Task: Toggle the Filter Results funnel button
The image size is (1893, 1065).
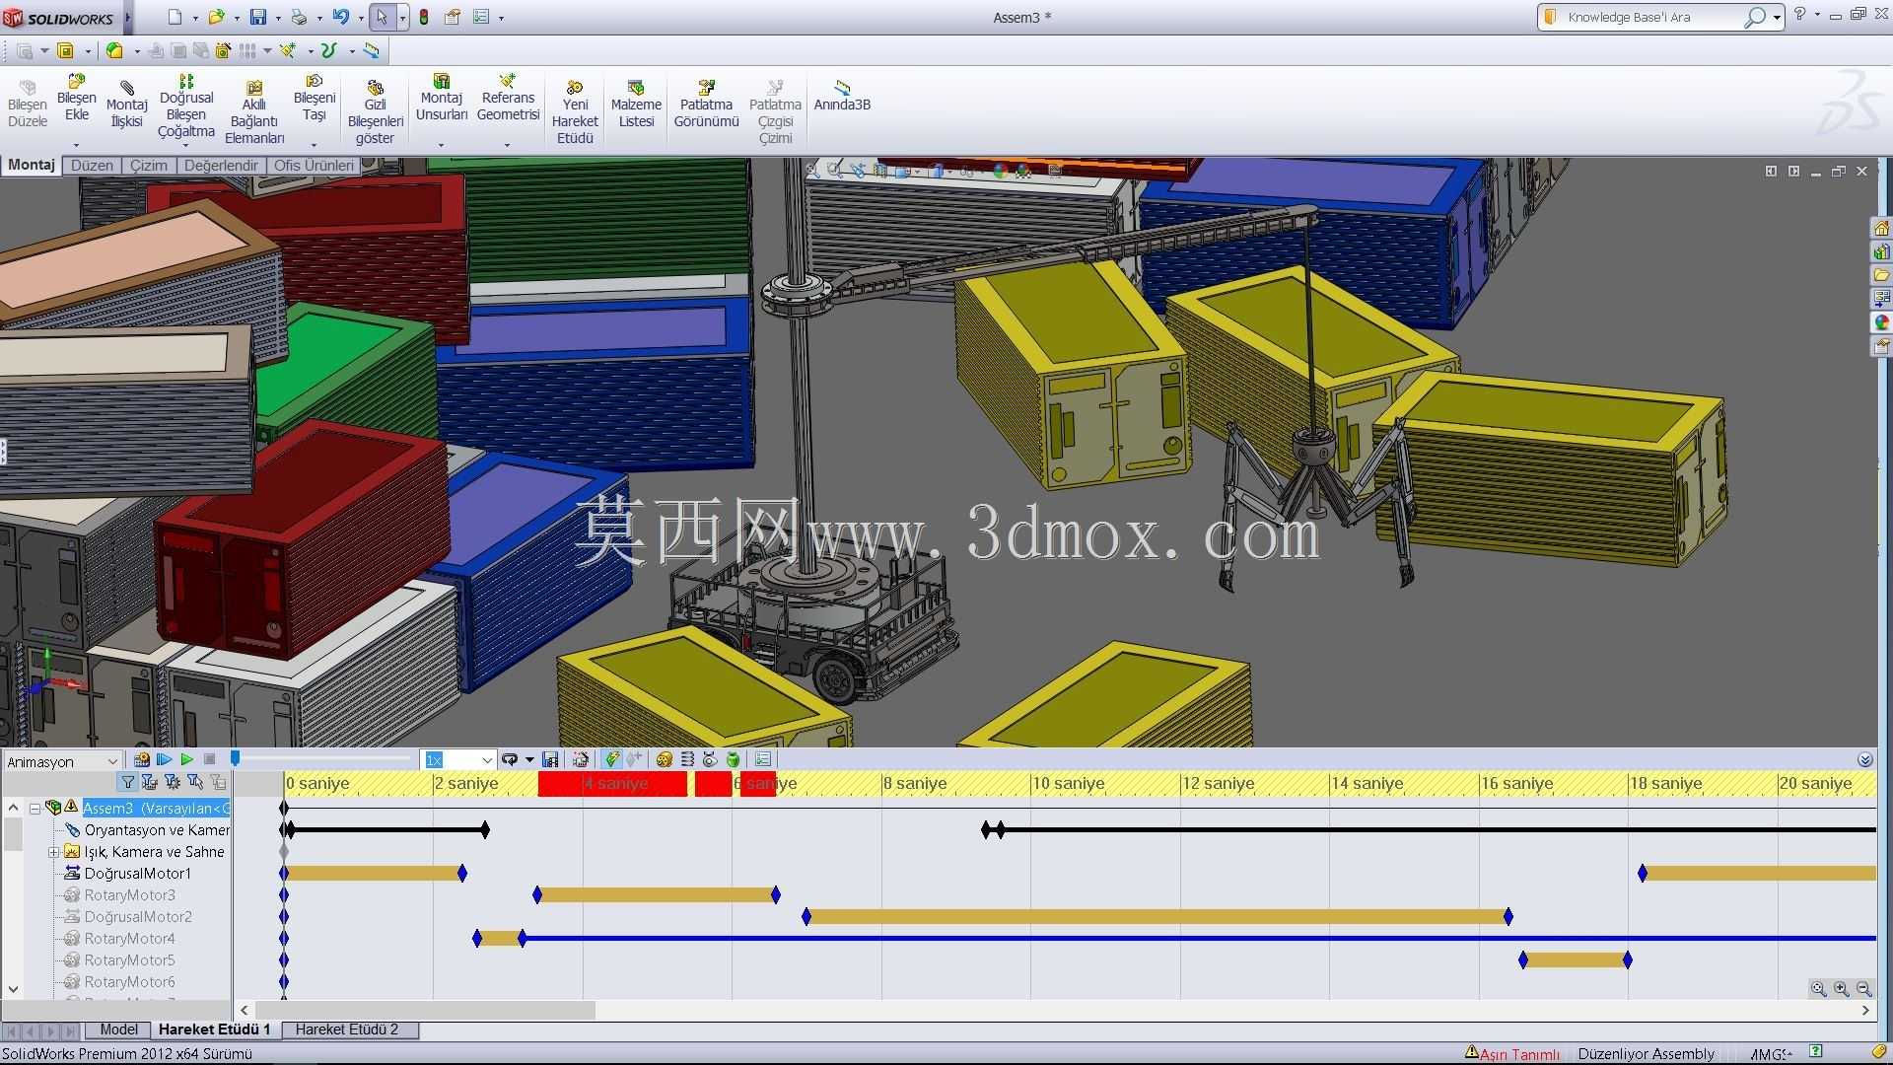Action: 218,783
